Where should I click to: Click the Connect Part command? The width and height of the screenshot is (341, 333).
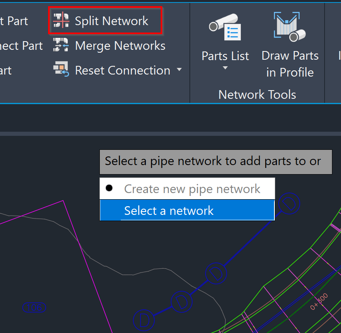pyautogui.click(x=21, y=45)
